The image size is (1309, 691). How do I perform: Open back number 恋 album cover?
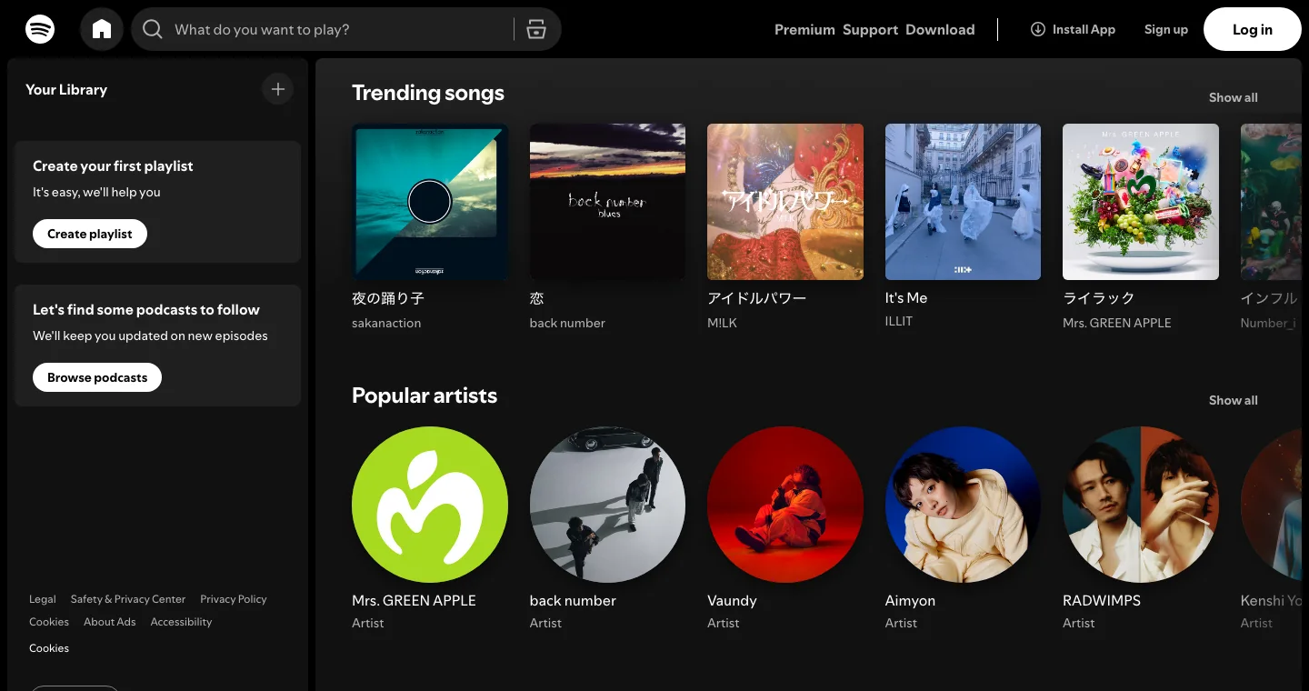607,202
